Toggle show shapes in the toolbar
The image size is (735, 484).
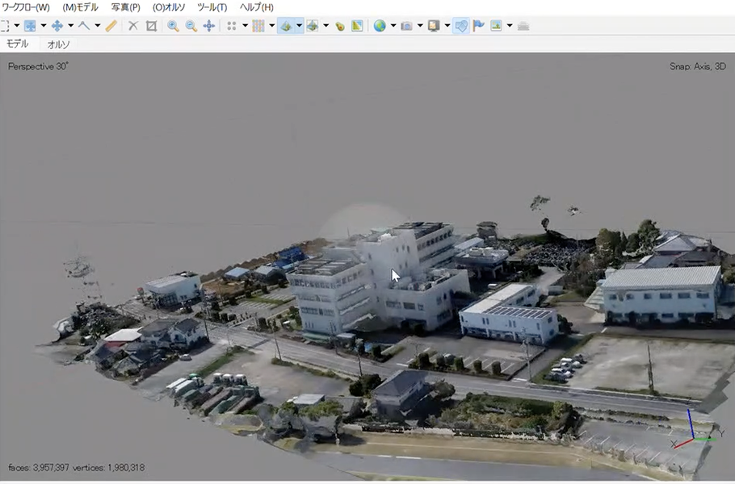461,26
